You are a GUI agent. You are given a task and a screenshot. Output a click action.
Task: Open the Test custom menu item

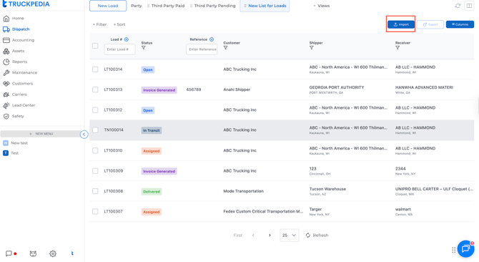[15, 153]
